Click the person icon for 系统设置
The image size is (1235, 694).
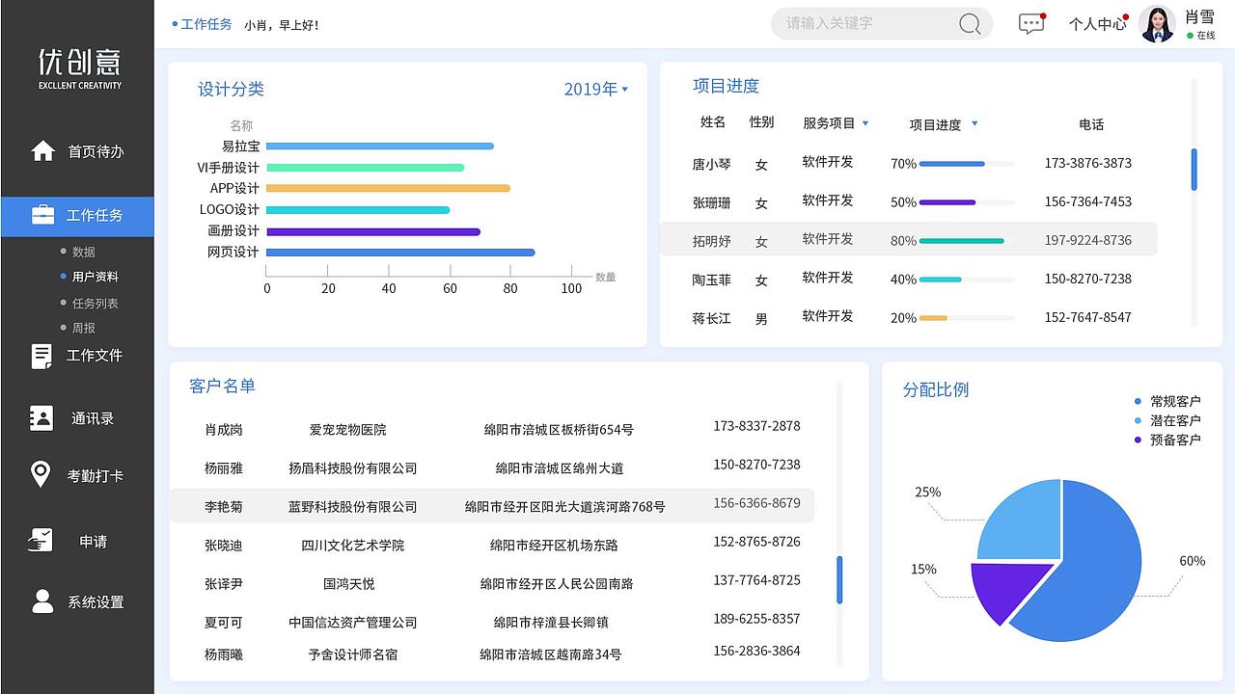(42, 601)
